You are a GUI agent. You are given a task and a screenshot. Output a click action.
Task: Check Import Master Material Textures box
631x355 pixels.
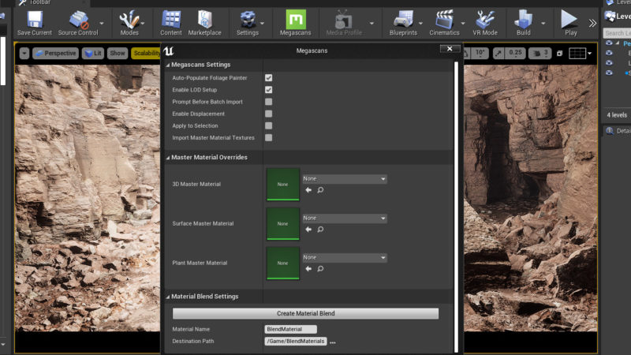268,137
